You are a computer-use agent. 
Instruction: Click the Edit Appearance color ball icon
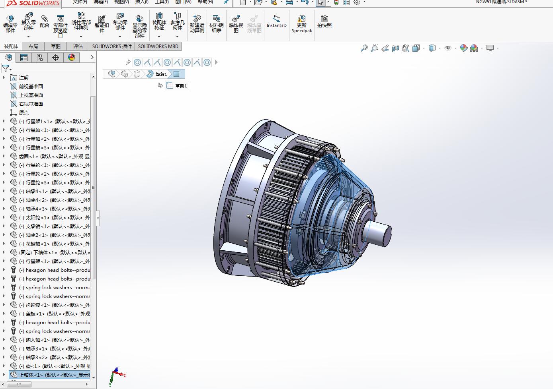point(463,48)
